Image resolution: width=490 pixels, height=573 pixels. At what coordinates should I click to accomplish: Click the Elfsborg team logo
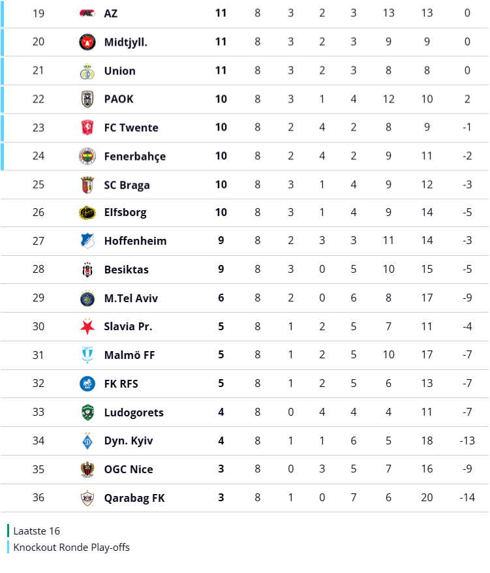87,212
